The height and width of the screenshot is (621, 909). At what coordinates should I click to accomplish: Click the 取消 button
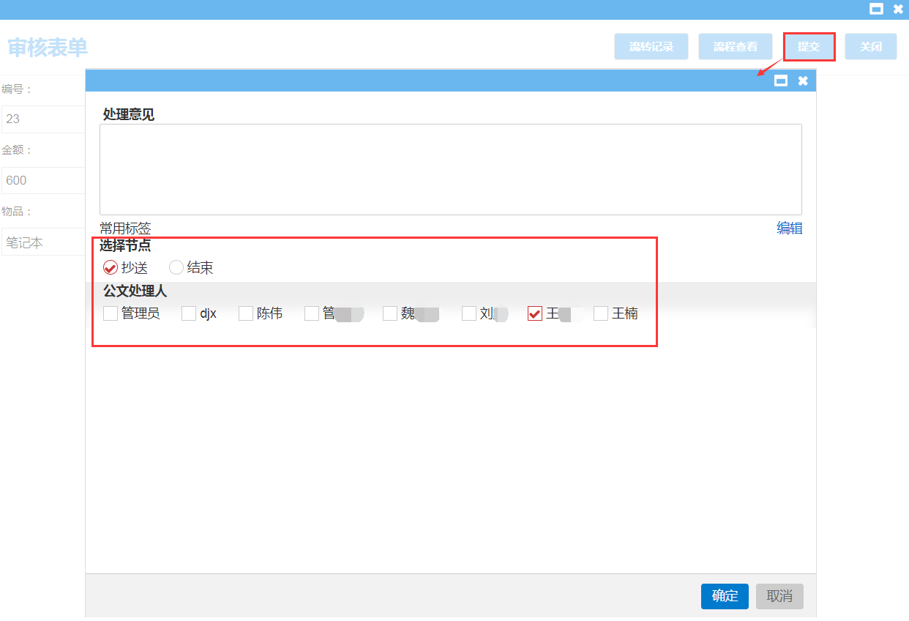779,596
